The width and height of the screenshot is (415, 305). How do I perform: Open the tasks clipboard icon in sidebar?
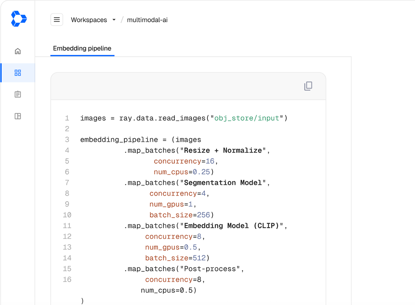[18, 94]
